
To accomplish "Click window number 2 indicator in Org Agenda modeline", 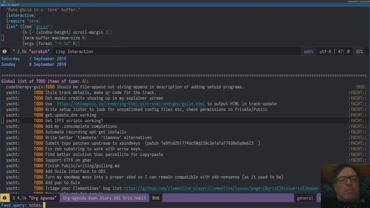I will pyautogui.click(x=5, y=198).
